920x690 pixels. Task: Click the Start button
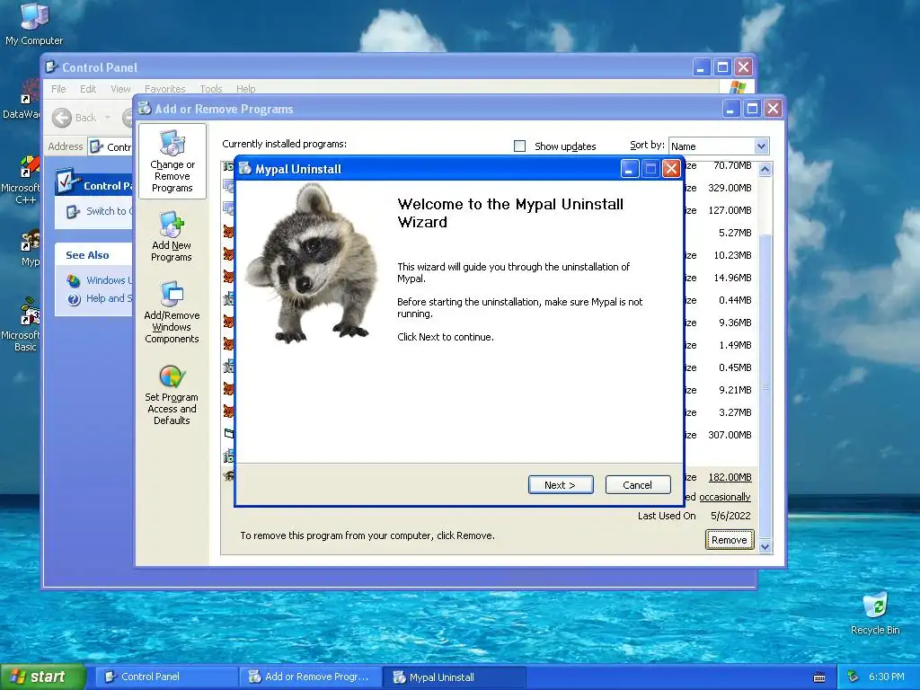click(x=42, y=677)
